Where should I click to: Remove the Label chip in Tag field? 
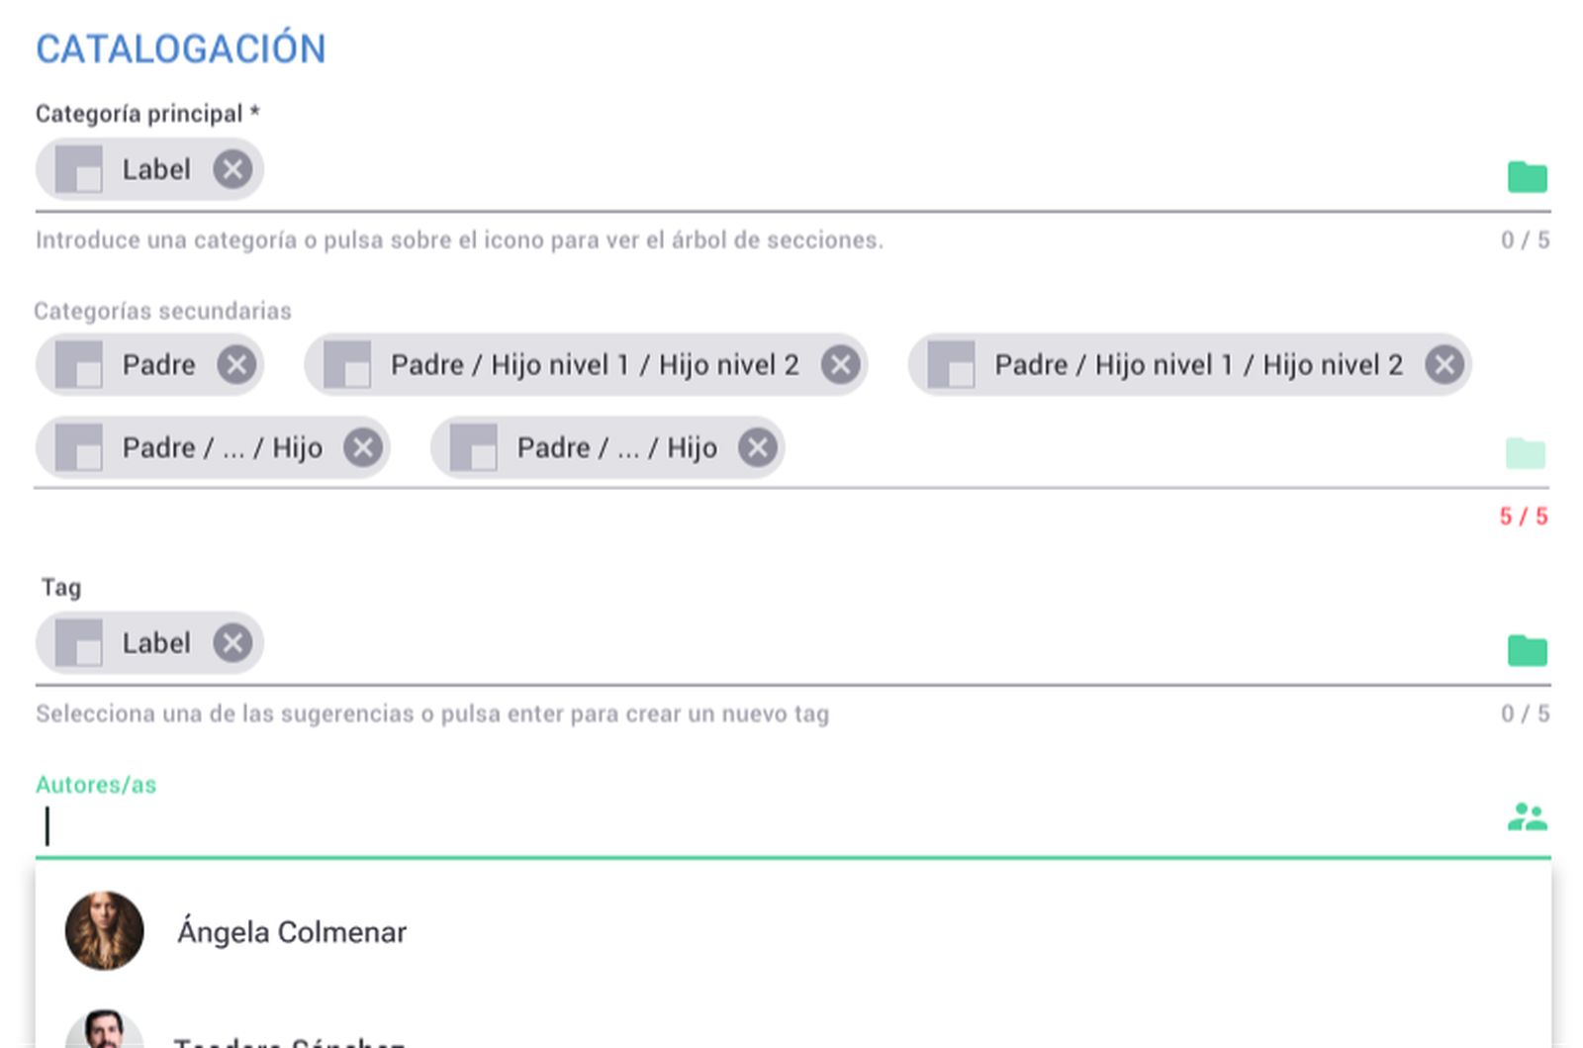click(233, 643)
